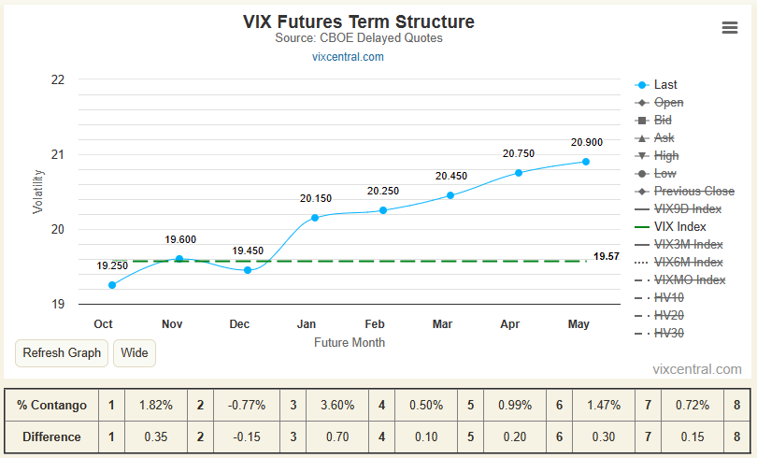Image resolution: width=757 pixels, height=458 pixels.
Task: Show the HV30 legend item
Action: [660, 334]
